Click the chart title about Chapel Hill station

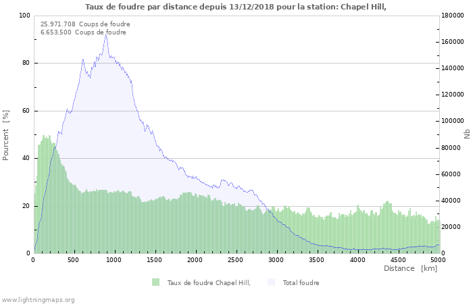tap(236, 7)
